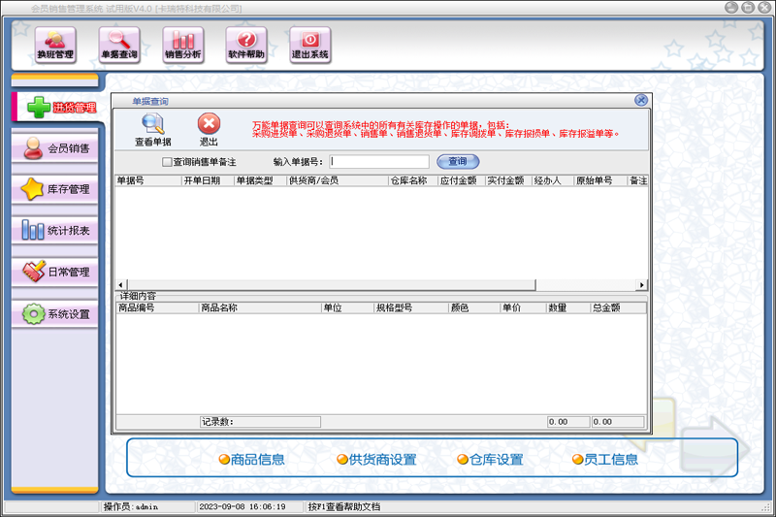Click 原始单号 column header
Image resolution: width=776 pixels, height=517 pixels.
(600, 180)
